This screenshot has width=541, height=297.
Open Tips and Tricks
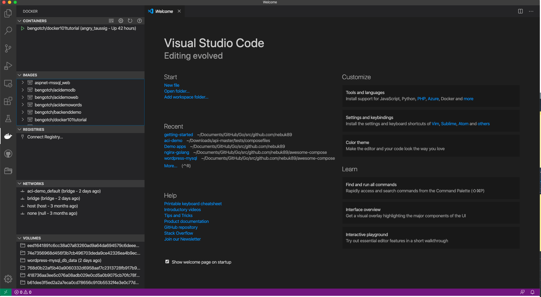178,215
